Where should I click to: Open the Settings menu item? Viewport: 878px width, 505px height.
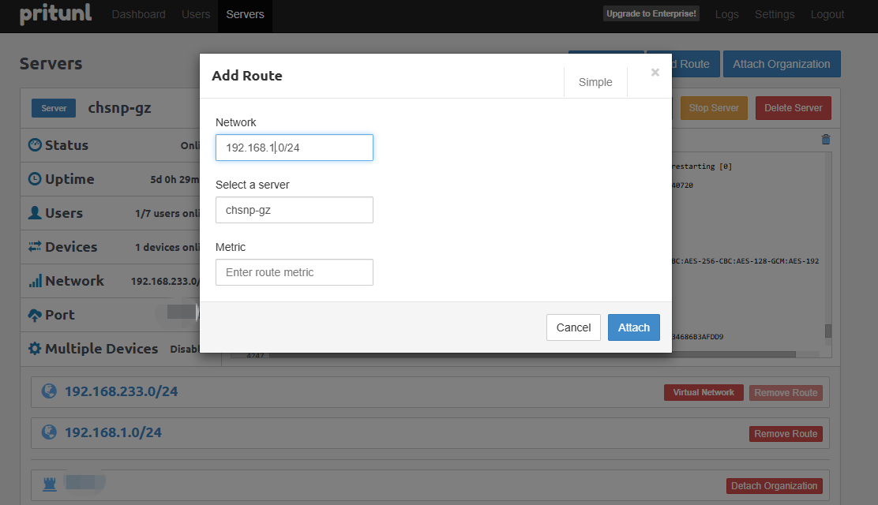[x=775, y=14]
